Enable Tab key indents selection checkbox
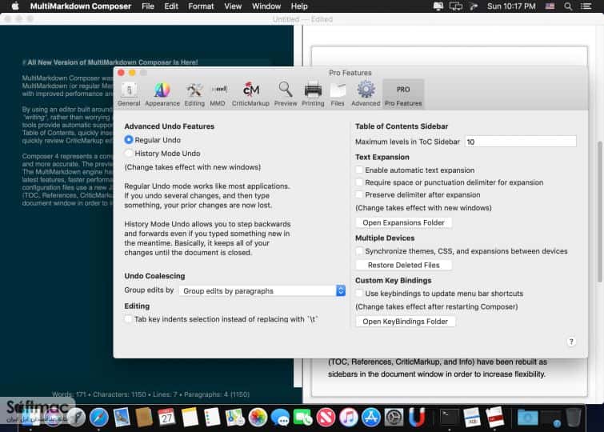The width and height of the screenshot is (604, 432). (x=128, y=319)
